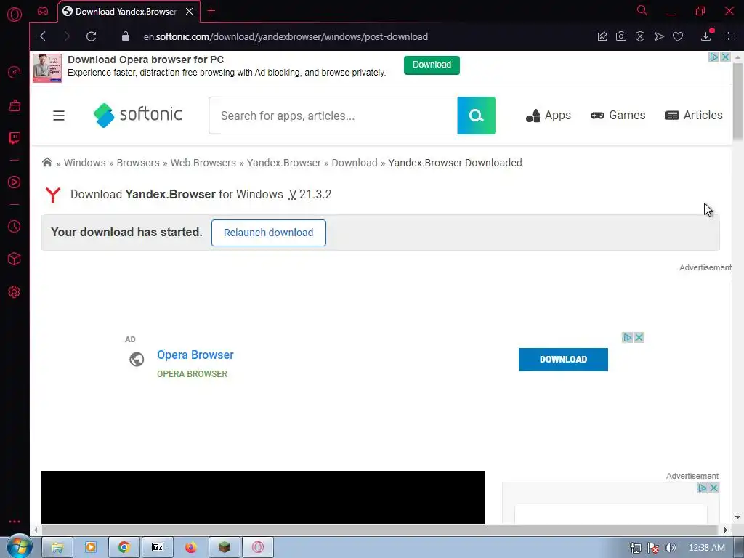The width and height of the screenshot is (744, 558).
Task: Open Twitch panel in sidebar
Action: click(15, 138)
